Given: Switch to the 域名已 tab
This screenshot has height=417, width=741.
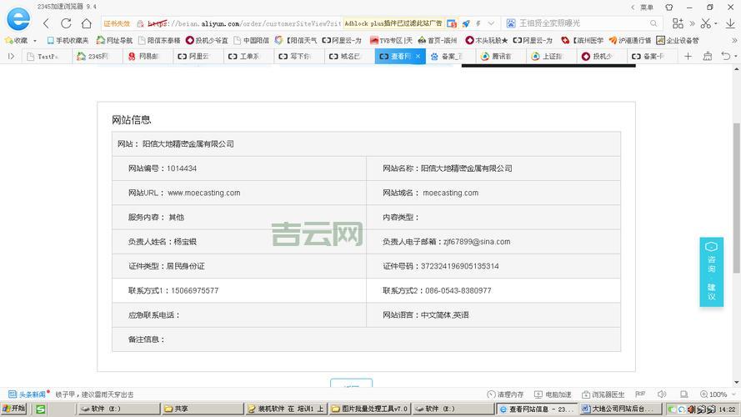Looking at the screenshot, I should click(348, 56).
